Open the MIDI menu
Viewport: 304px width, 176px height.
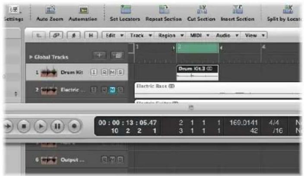[199, 35]
